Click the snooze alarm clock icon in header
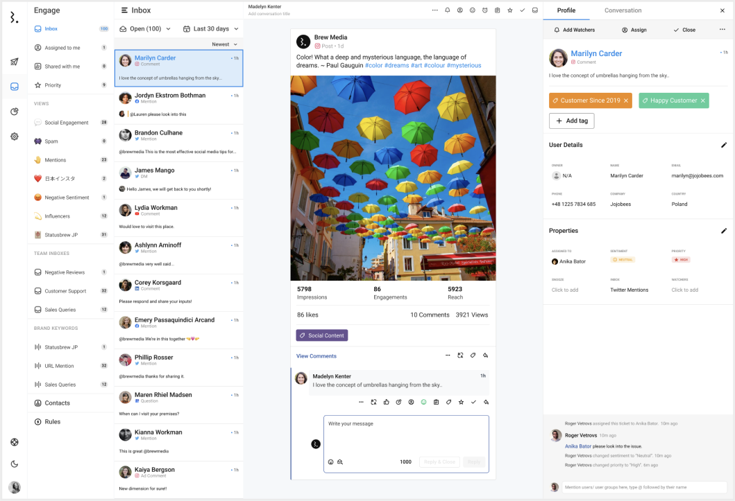 pyautogui.click(x=484, y=10)
